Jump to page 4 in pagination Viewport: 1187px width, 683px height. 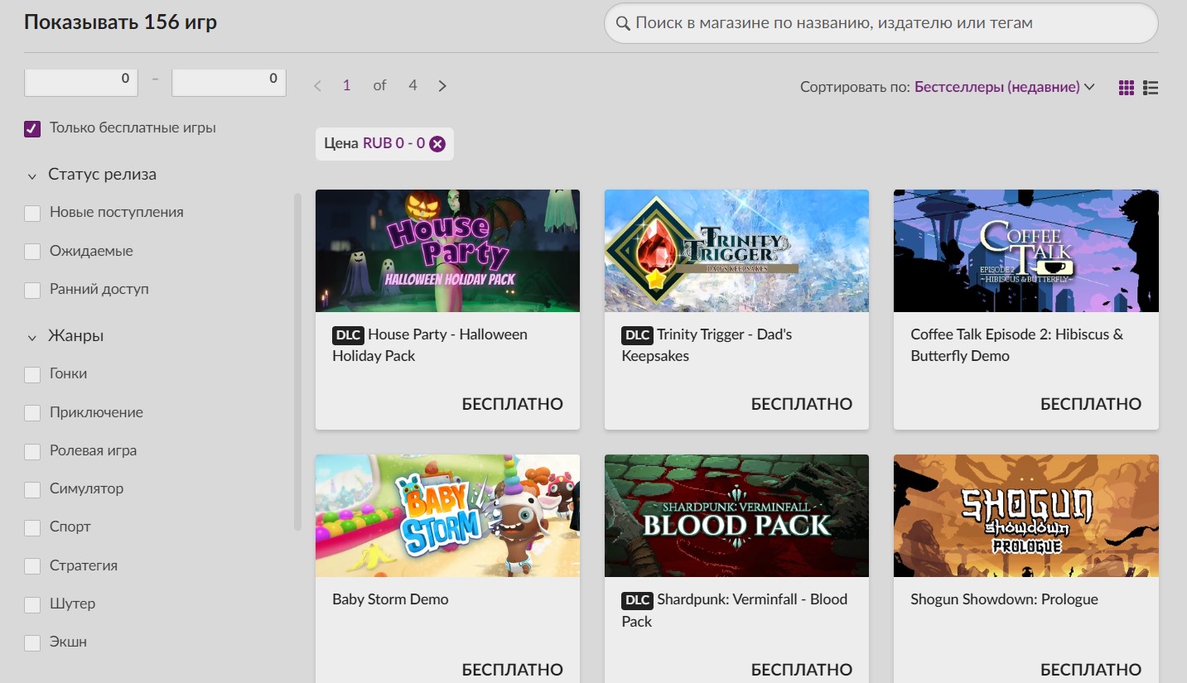click(413, 85)
